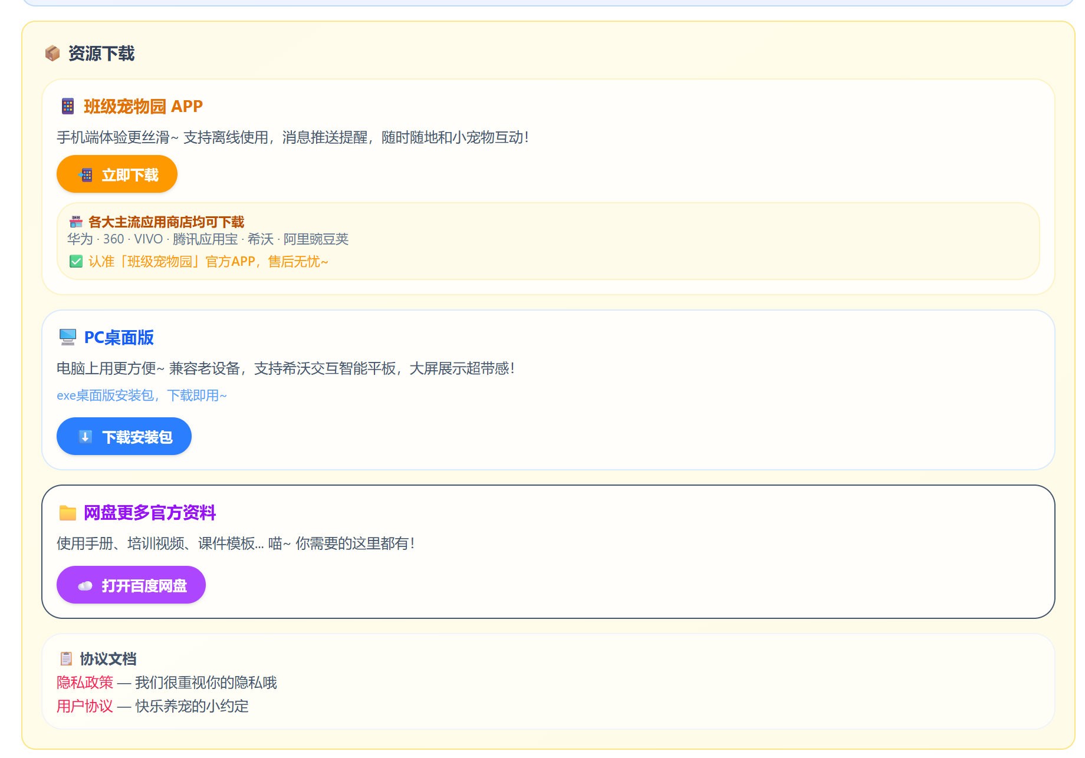
Task: Click the clipboard icon beside 协议文档
Action: (x=67, y=658)
